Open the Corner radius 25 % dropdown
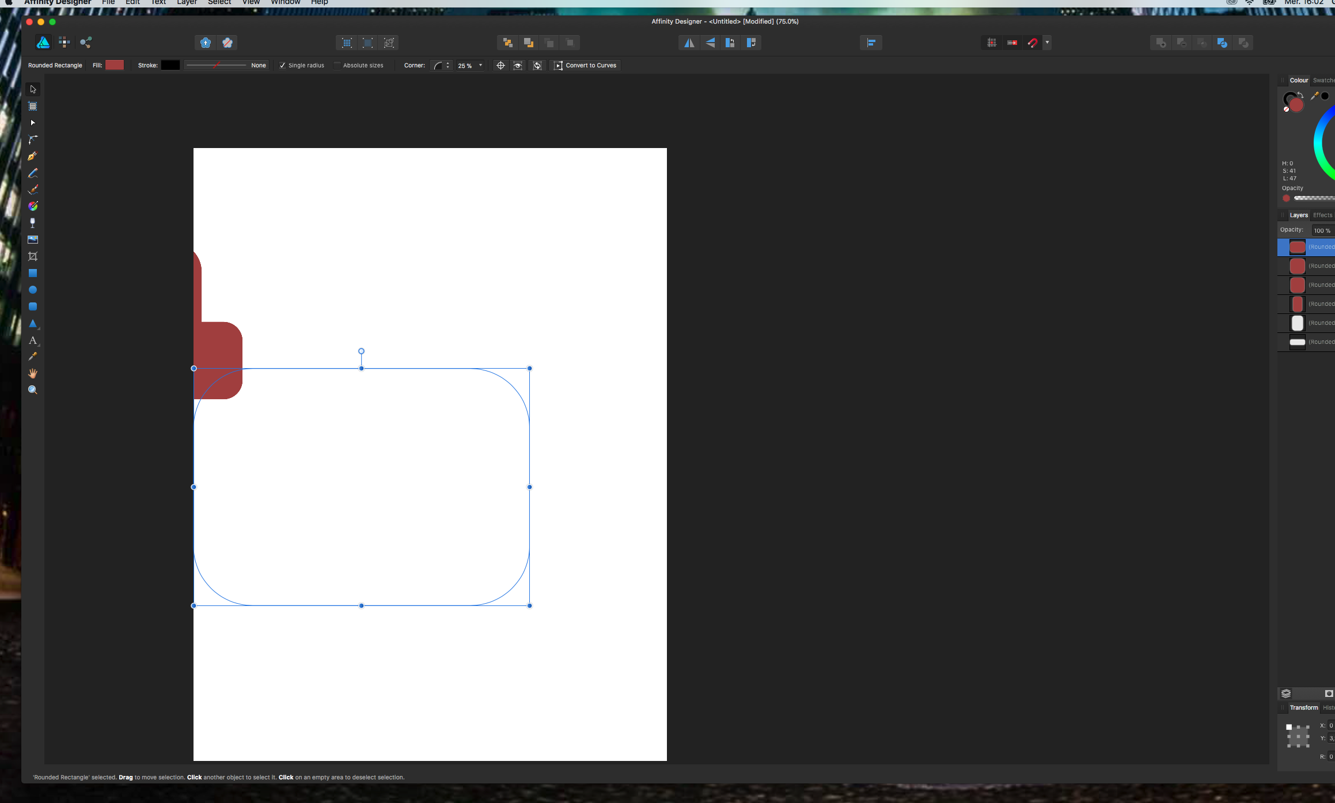The width and height of the screenshot is (1335, 803). pyautogui.click(x=470, y=66)
